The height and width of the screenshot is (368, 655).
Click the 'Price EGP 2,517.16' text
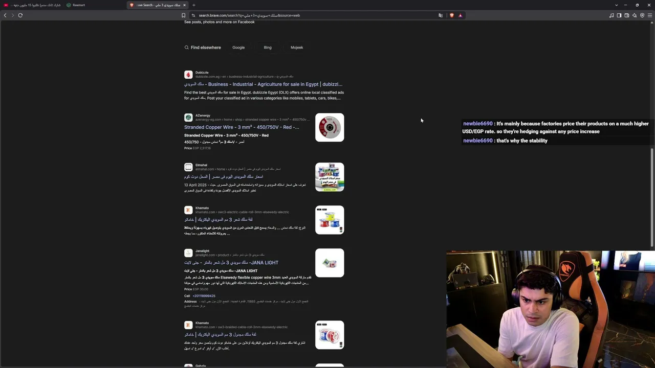(198, 148)
